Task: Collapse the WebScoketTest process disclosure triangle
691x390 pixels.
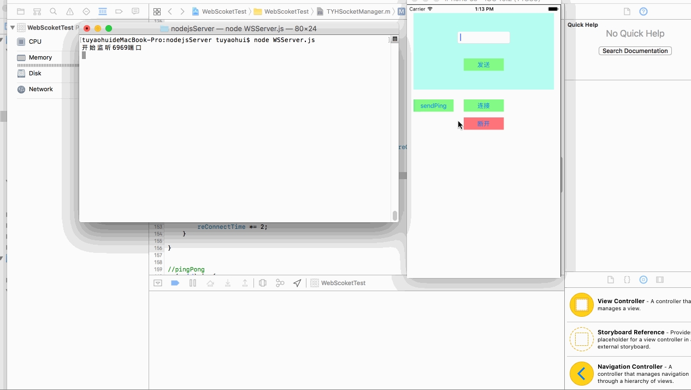Action: coord(12,27)
